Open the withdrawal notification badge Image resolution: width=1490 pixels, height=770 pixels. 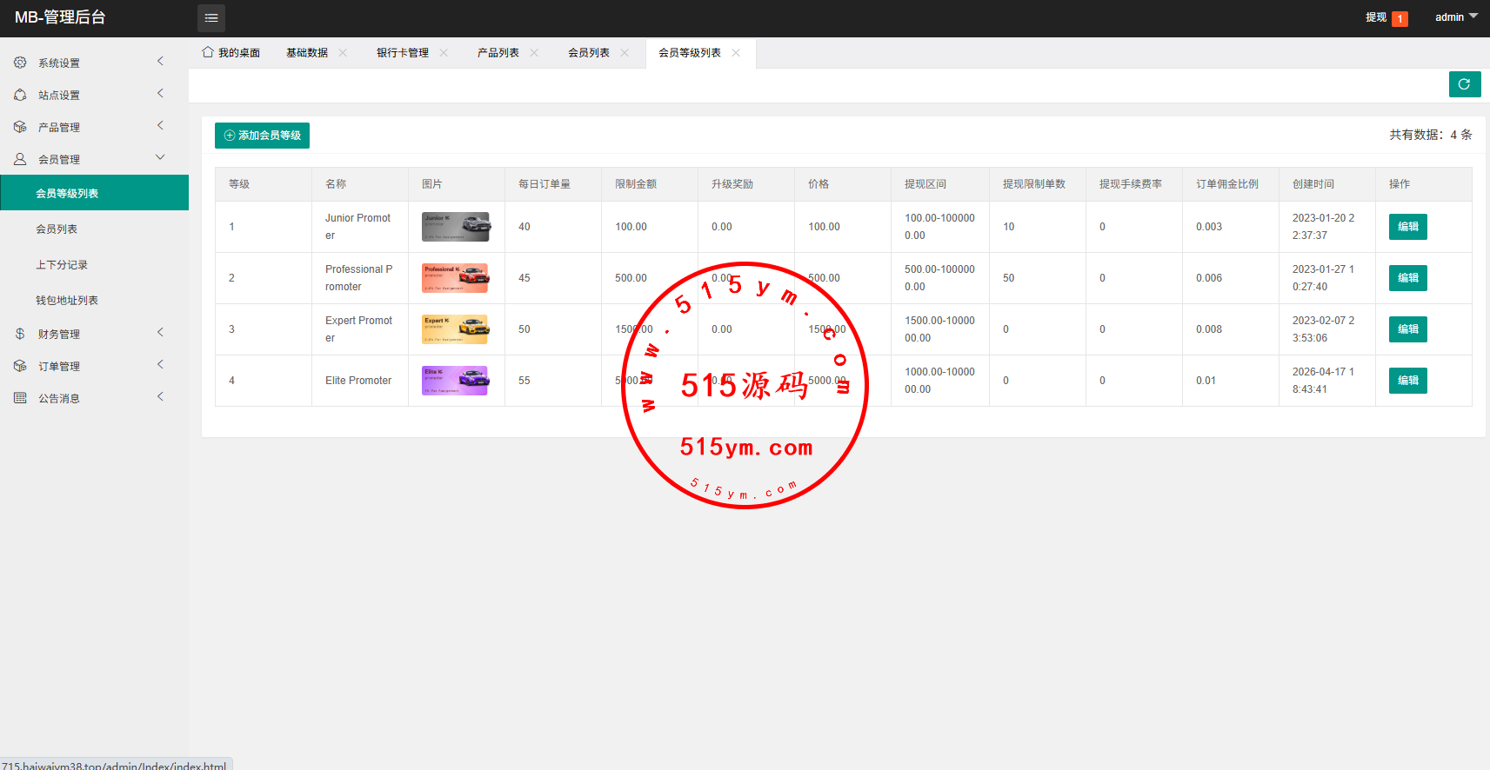pos(1400,18)
